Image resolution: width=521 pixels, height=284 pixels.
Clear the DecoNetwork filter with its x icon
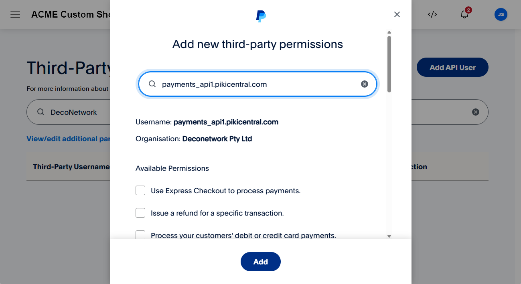click(x=476, y=112)
